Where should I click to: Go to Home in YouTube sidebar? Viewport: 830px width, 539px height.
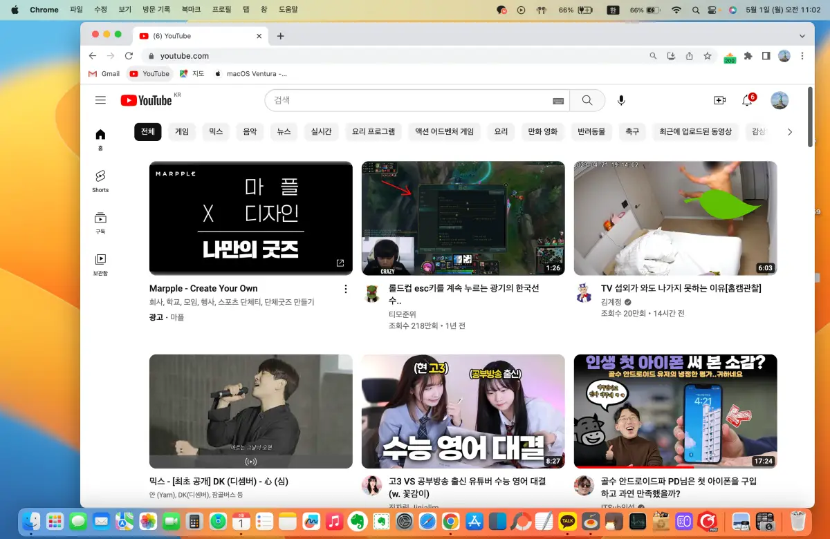[x=100, y=139]
